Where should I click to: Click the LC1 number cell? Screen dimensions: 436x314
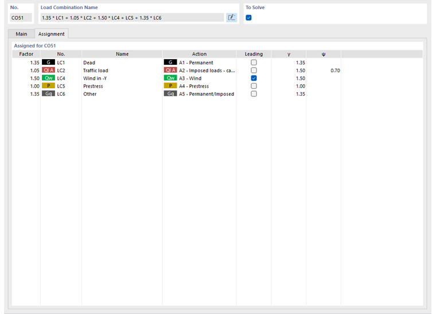61,63
